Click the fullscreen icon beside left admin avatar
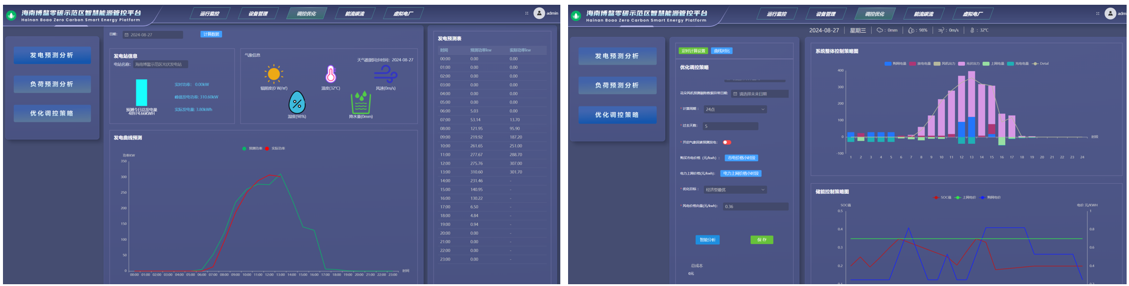The image size is (1129, 286). 526,13
